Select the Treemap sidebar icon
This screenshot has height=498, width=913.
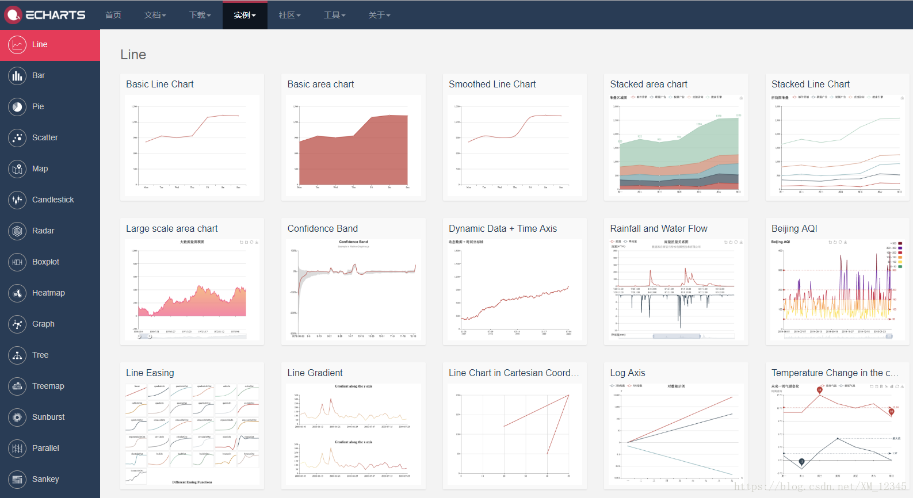click(17, 386)
